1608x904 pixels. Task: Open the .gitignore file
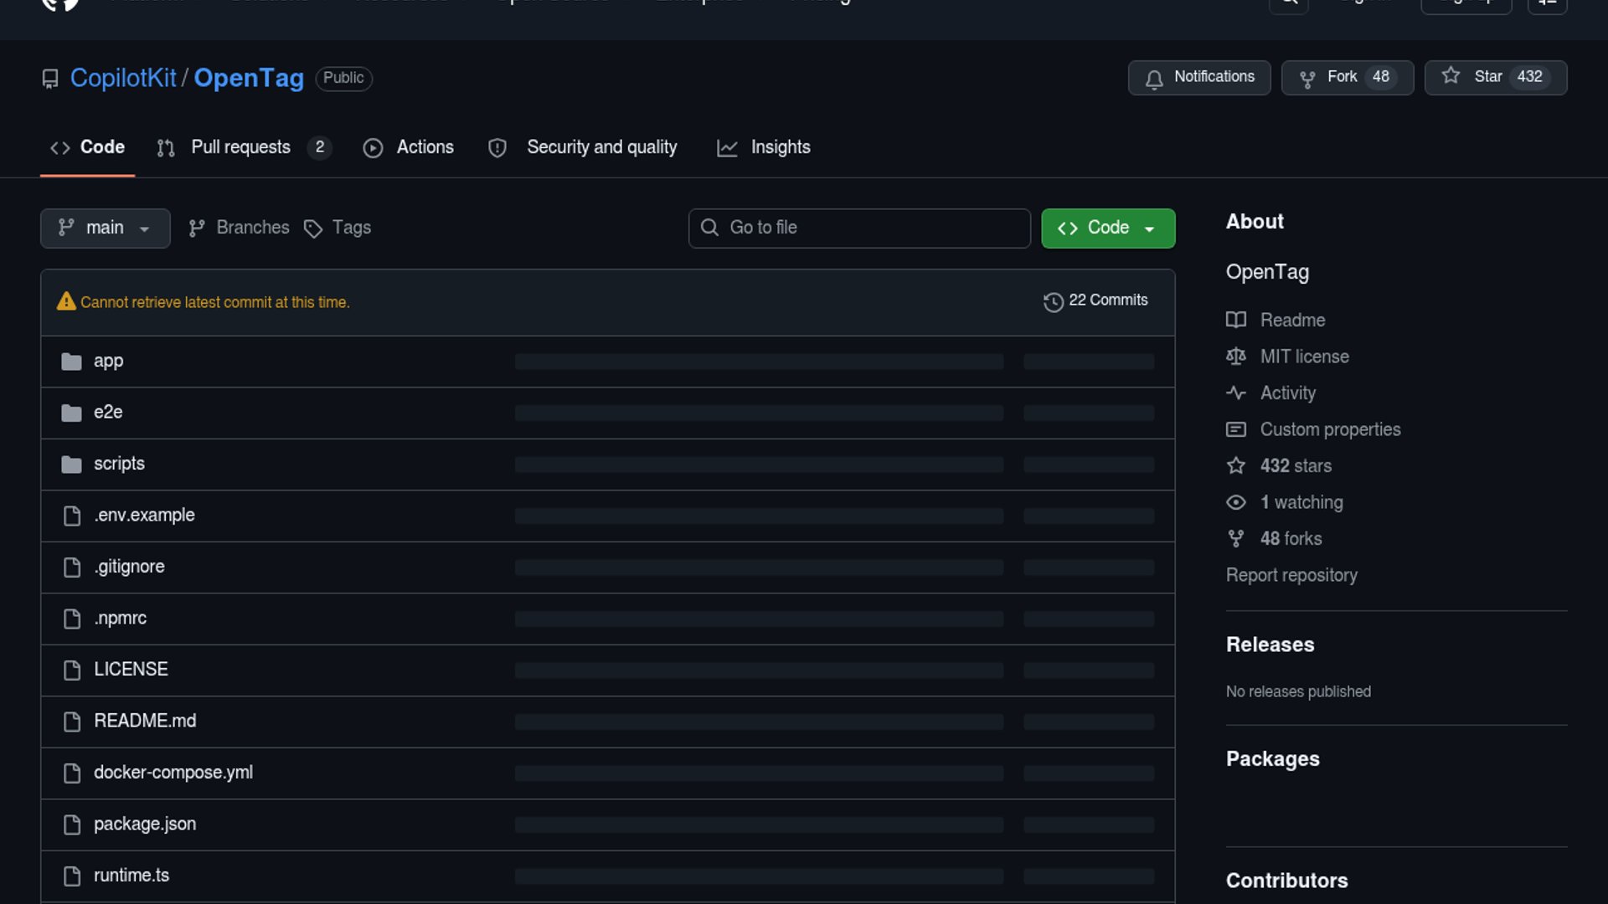[x=129, y=567]
